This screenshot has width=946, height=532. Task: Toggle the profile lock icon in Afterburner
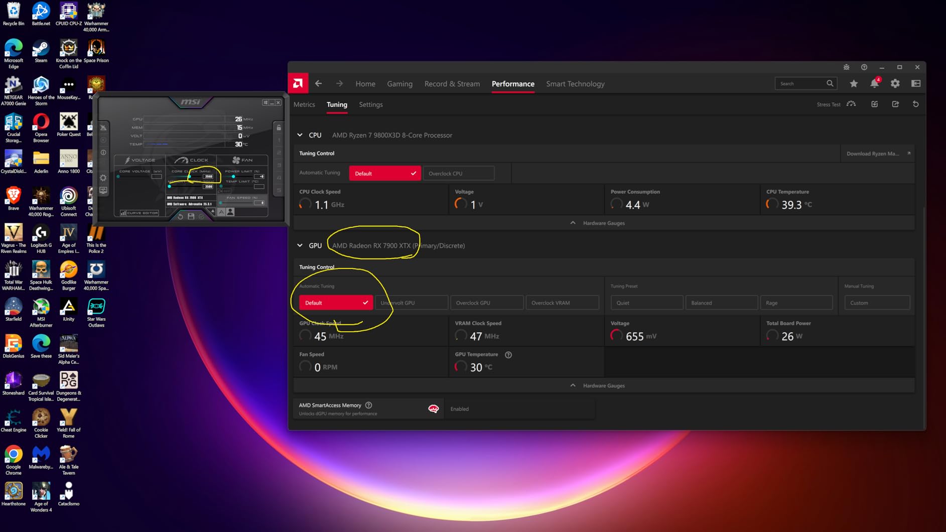click(279, 127)
